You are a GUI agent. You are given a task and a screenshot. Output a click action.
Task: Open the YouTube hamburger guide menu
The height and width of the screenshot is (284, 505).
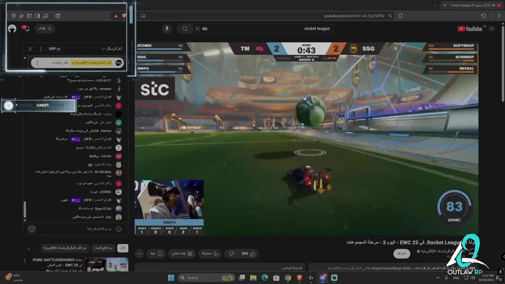click(492, 28)
